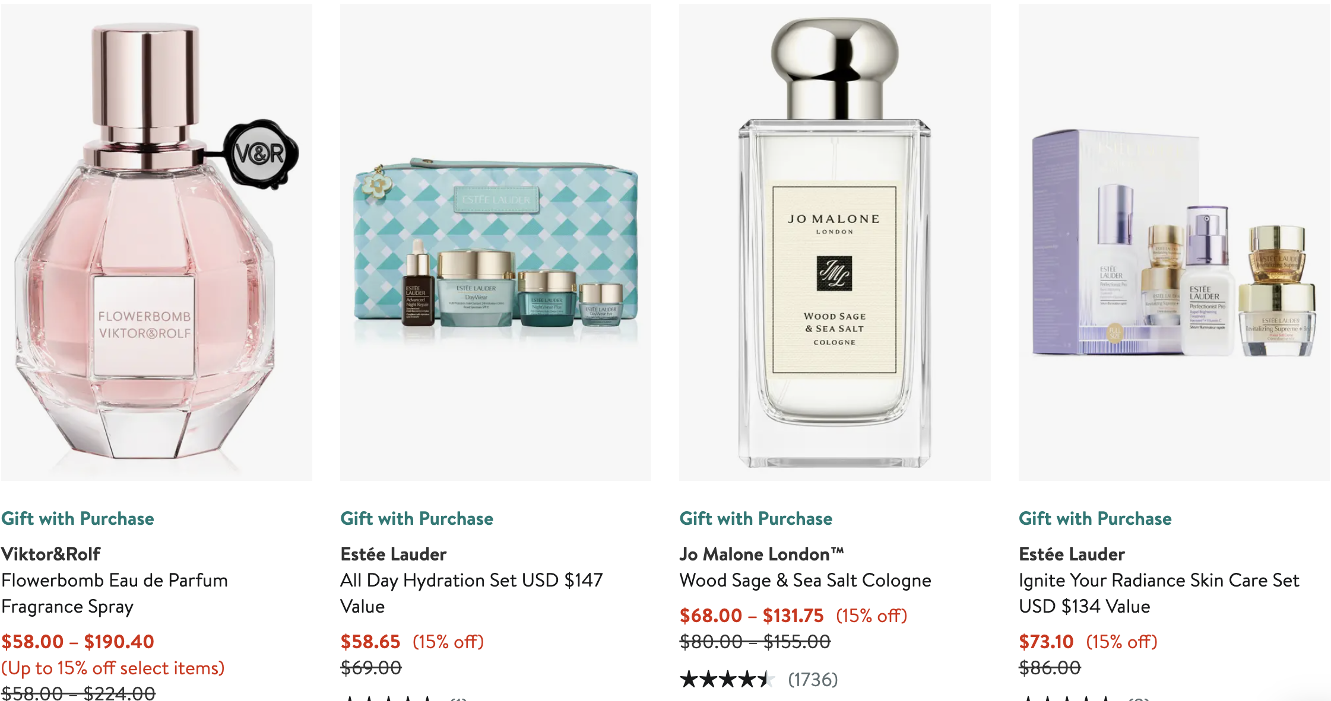The image size is (1331, 701).
Task: Open the Estée Lauder hydration set image
Action: 496,242
